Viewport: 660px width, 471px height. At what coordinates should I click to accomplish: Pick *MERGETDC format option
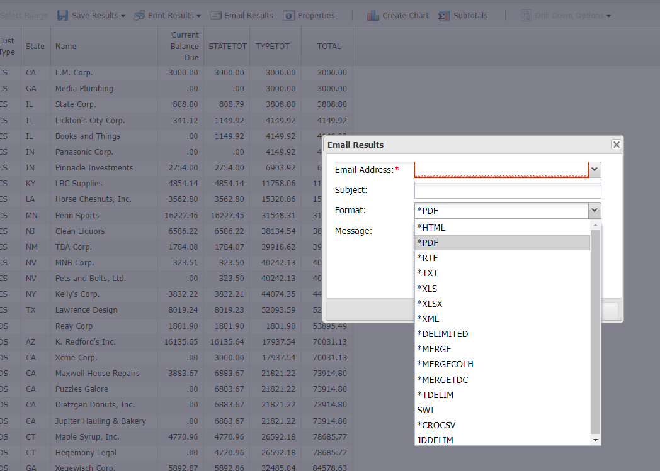click(503, 380)
